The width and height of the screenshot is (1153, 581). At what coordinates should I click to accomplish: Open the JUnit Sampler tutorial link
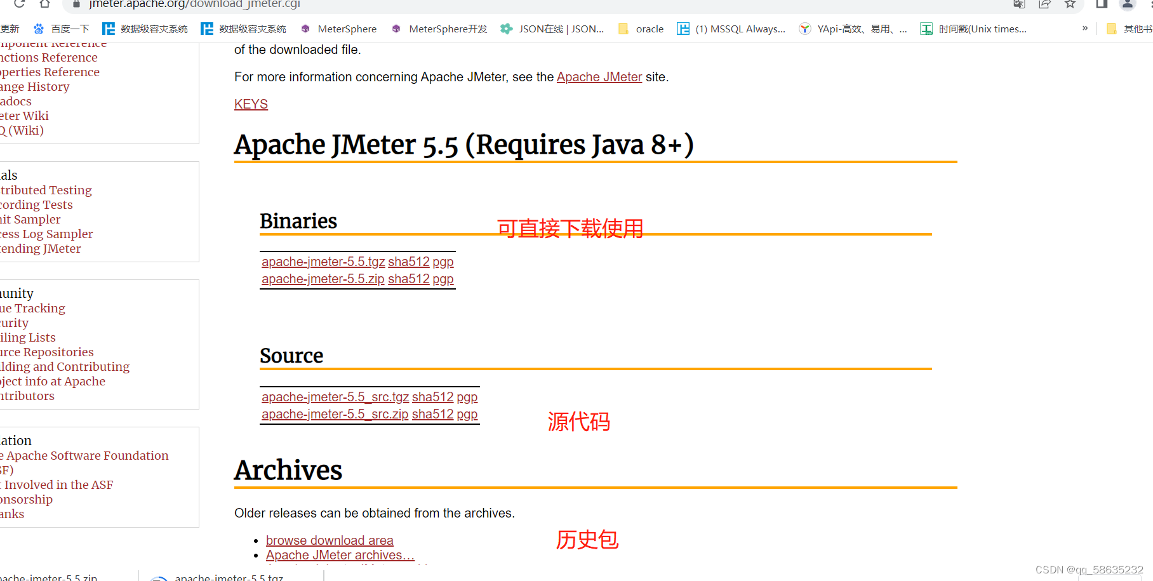point(30,220)
